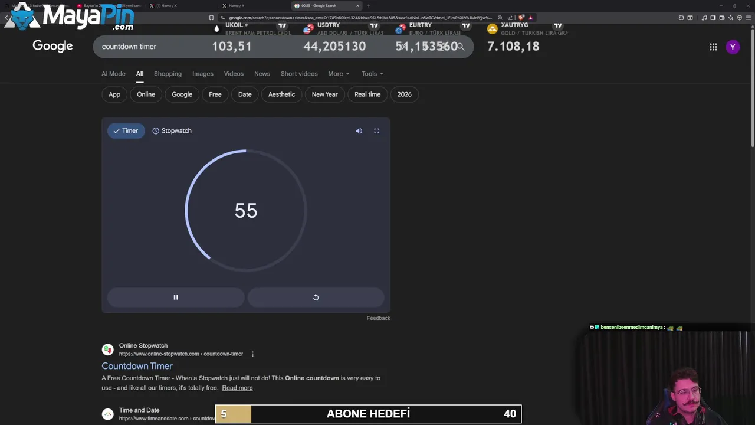Reset the countdown timer
This screenshot has height=425, width=755.
click(x=316, y=297)
